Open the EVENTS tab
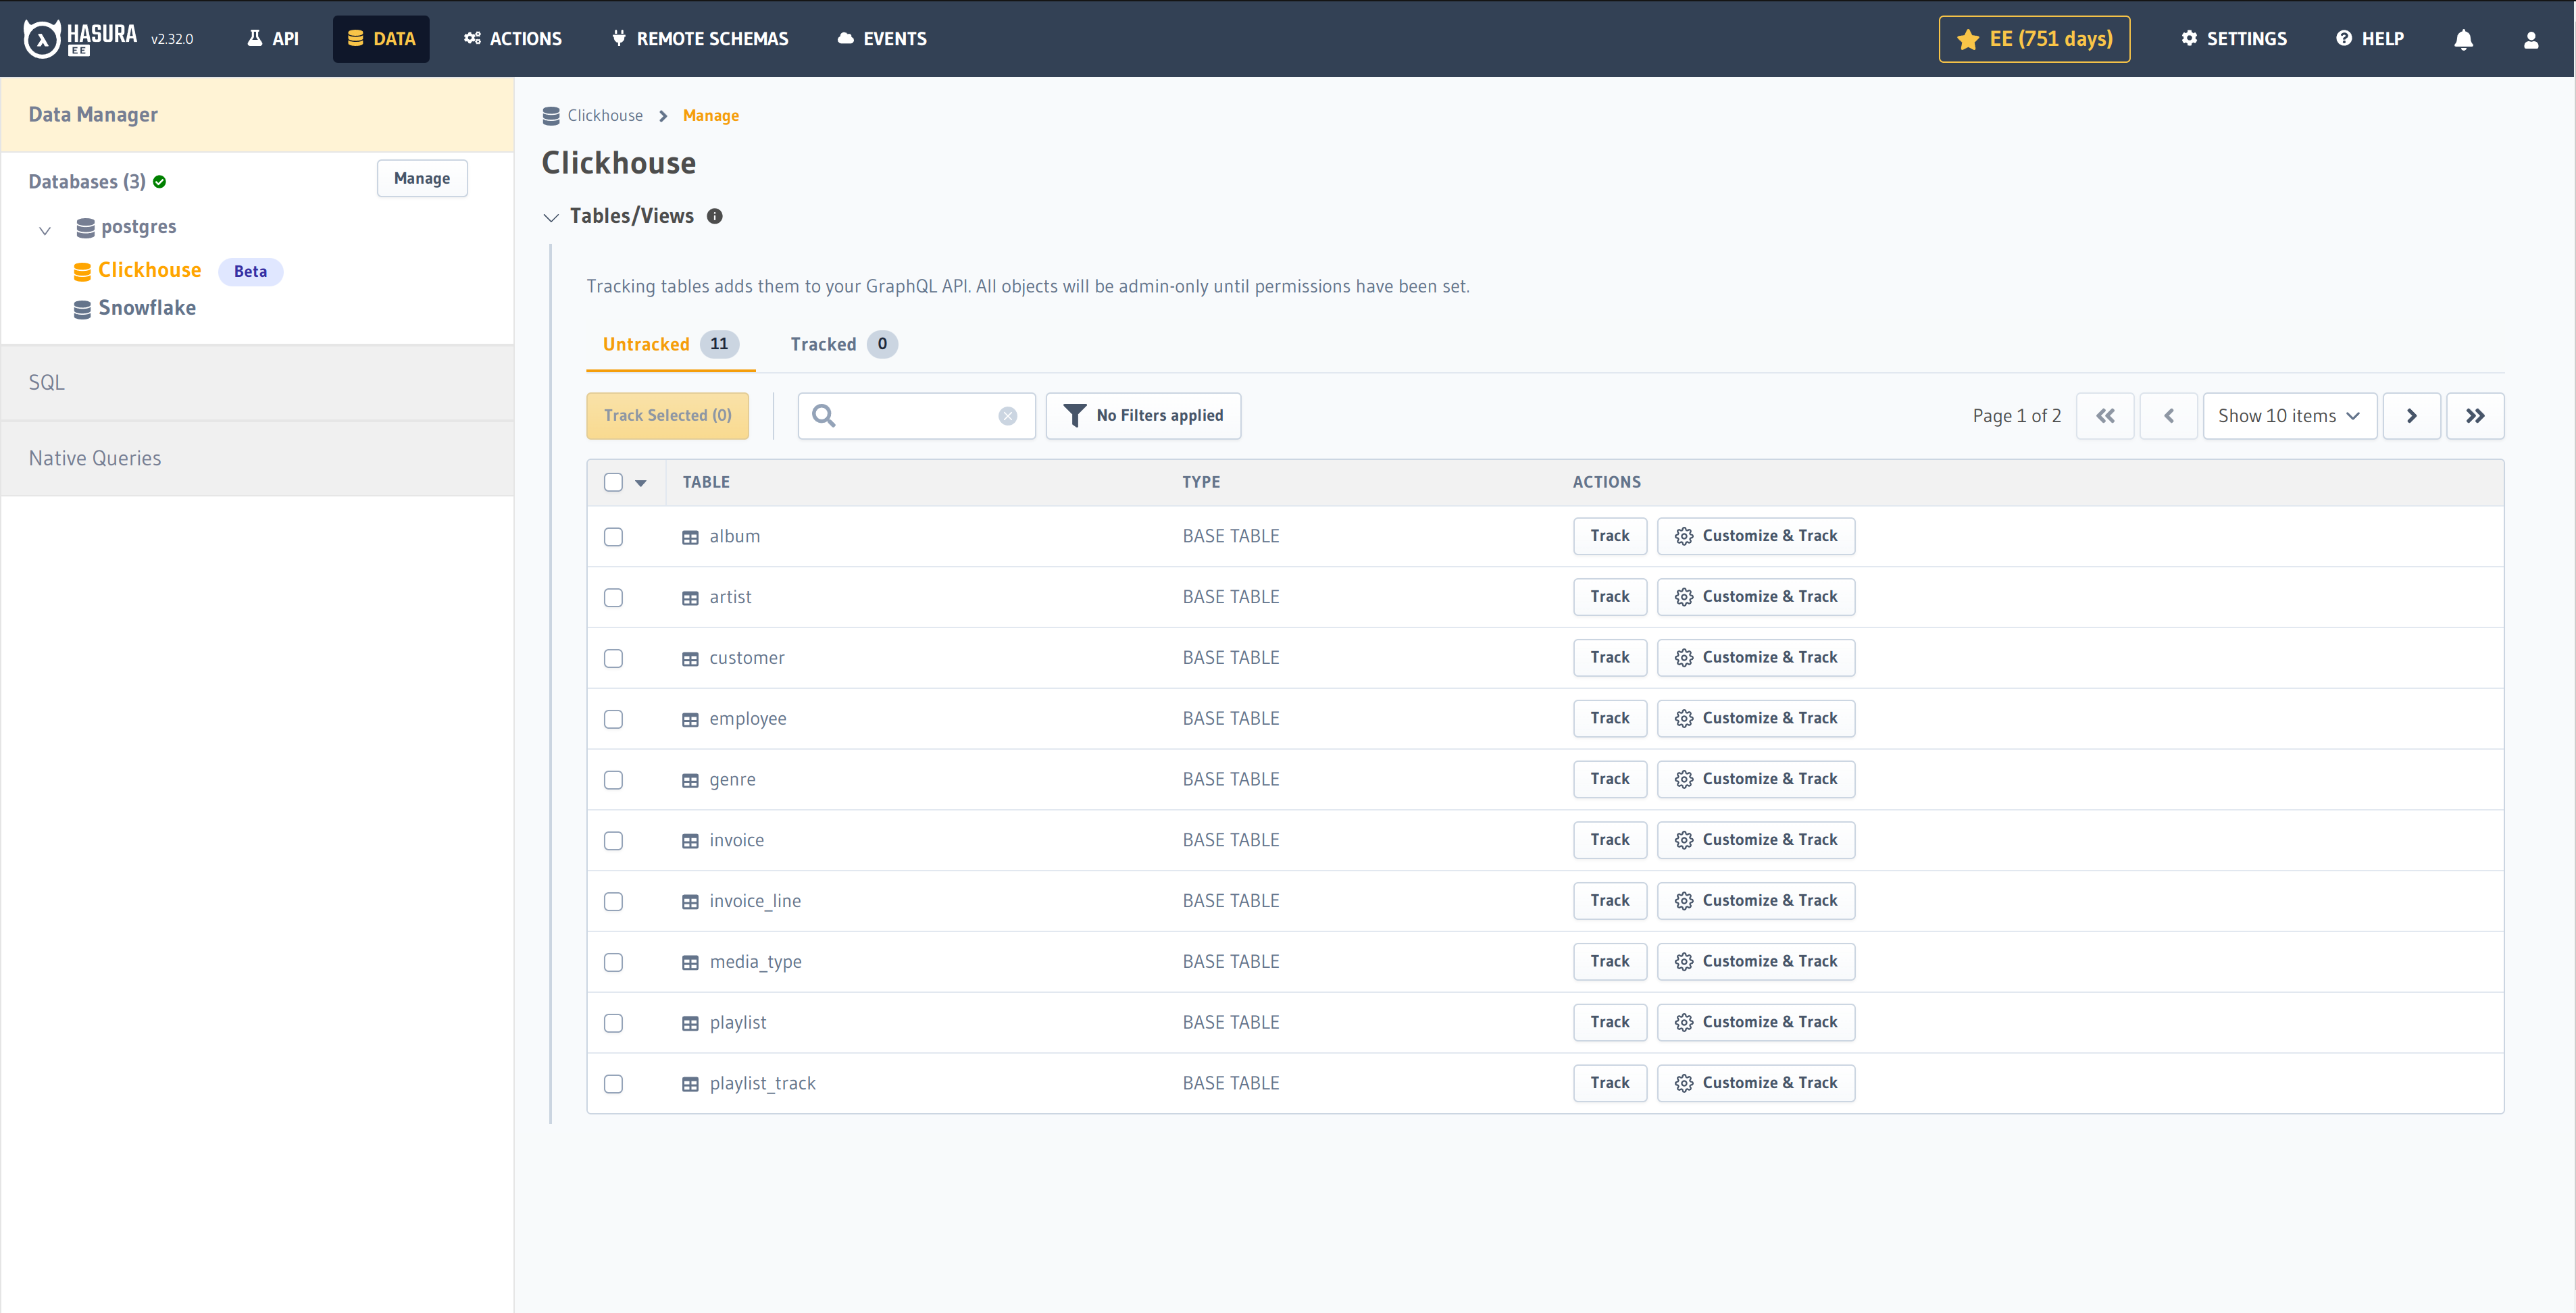 click(x=882, y=39)
